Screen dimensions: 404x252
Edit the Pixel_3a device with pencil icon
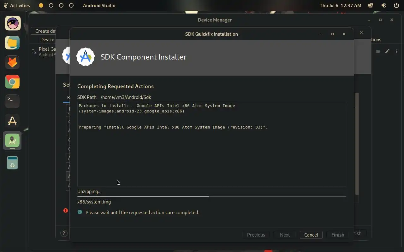tap(387, 51)
